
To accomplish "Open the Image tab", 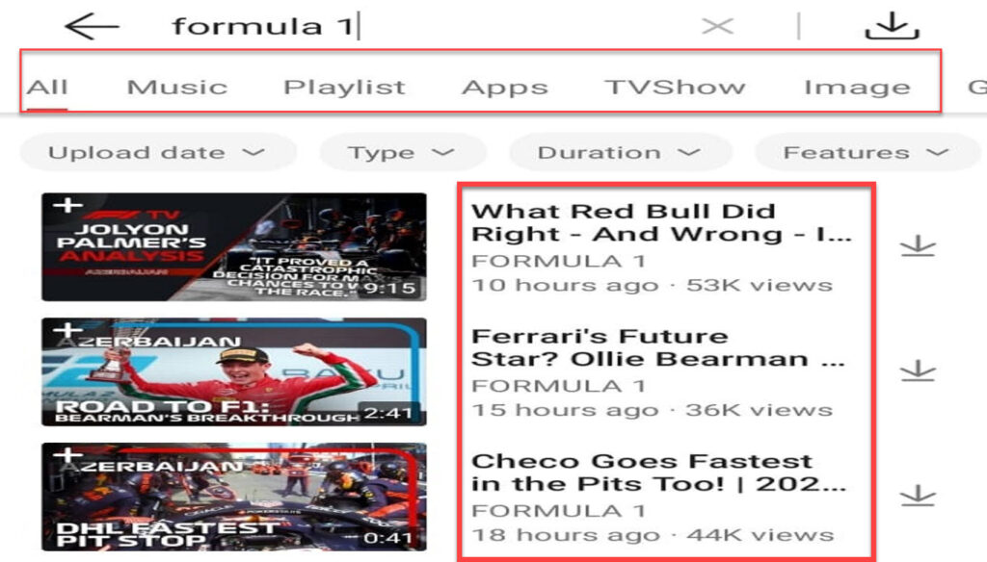I will (857, 87).
